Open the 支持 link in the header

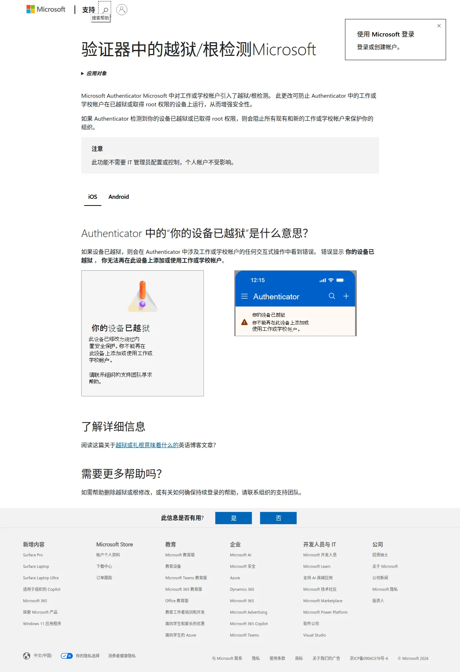(88, 10)
